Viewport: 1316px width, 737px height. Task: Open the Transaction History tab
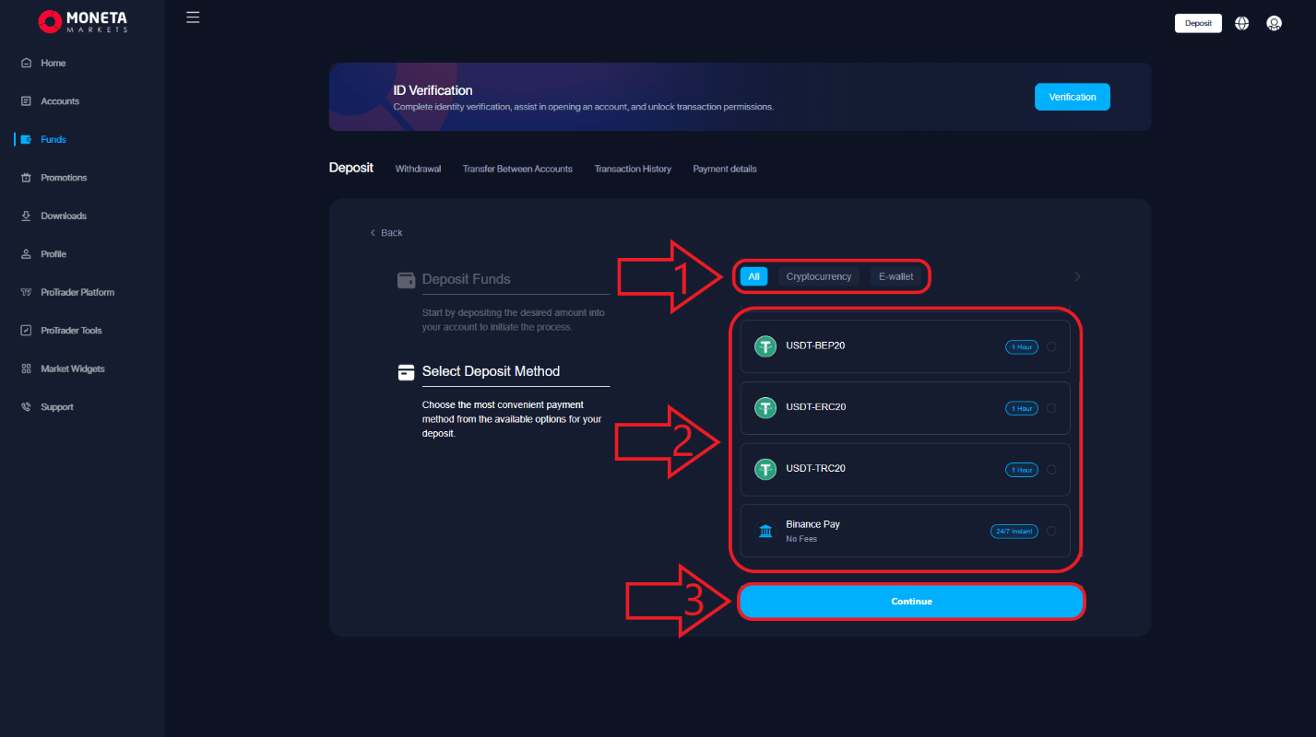(633, 169)
